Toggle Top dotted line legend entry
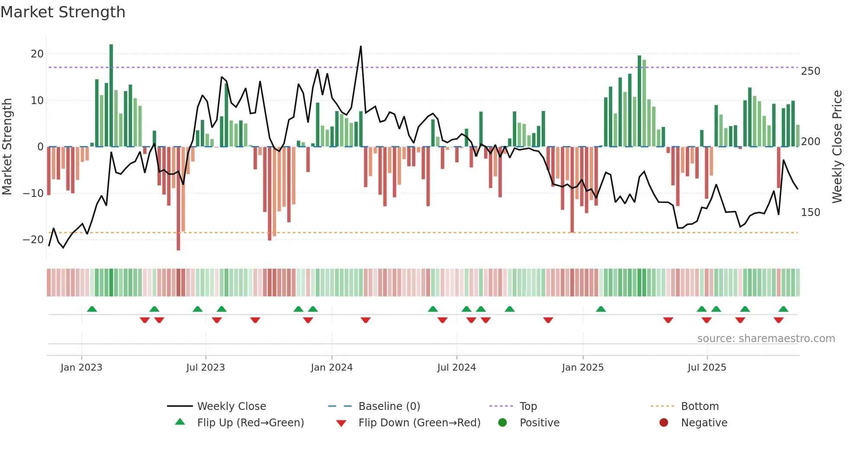Image resolution: width=848 pixels, height=476 pixels. pos(528,406)
